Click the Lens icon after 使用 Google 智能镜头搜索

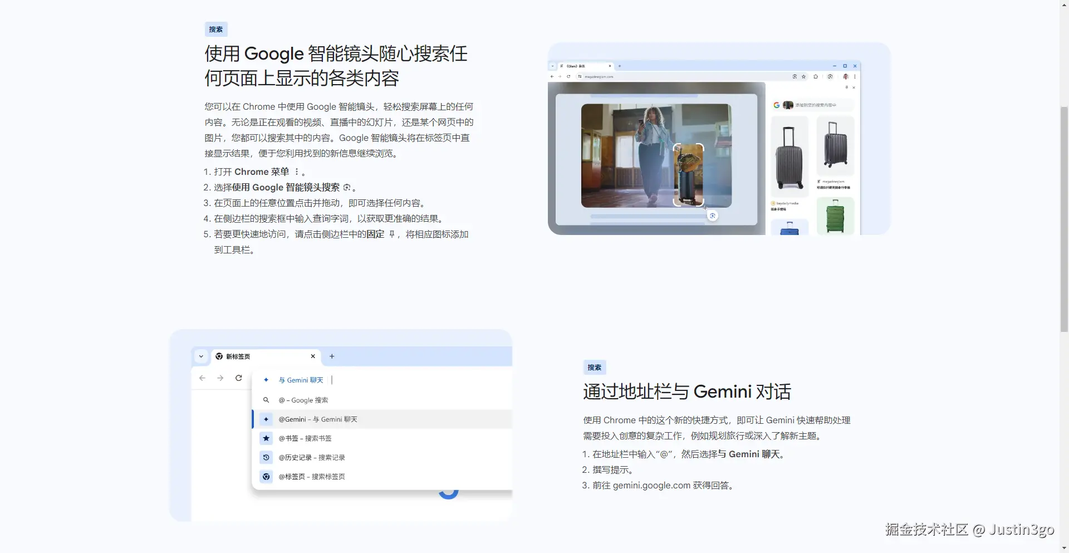tap(347, 187)
